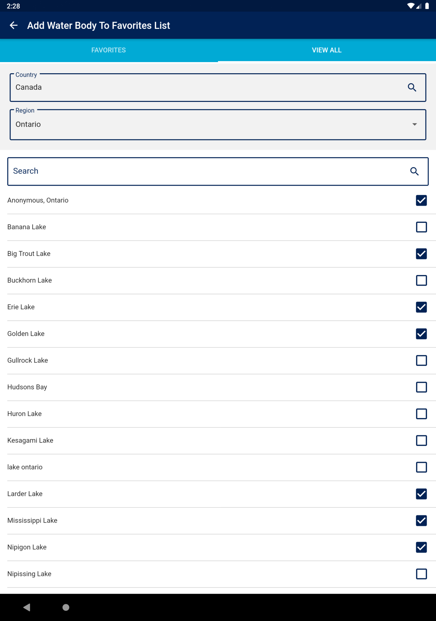Tap the back arrow in header
Image resolution: width=436 pixels, height=621 pixels.
(14, 25)
